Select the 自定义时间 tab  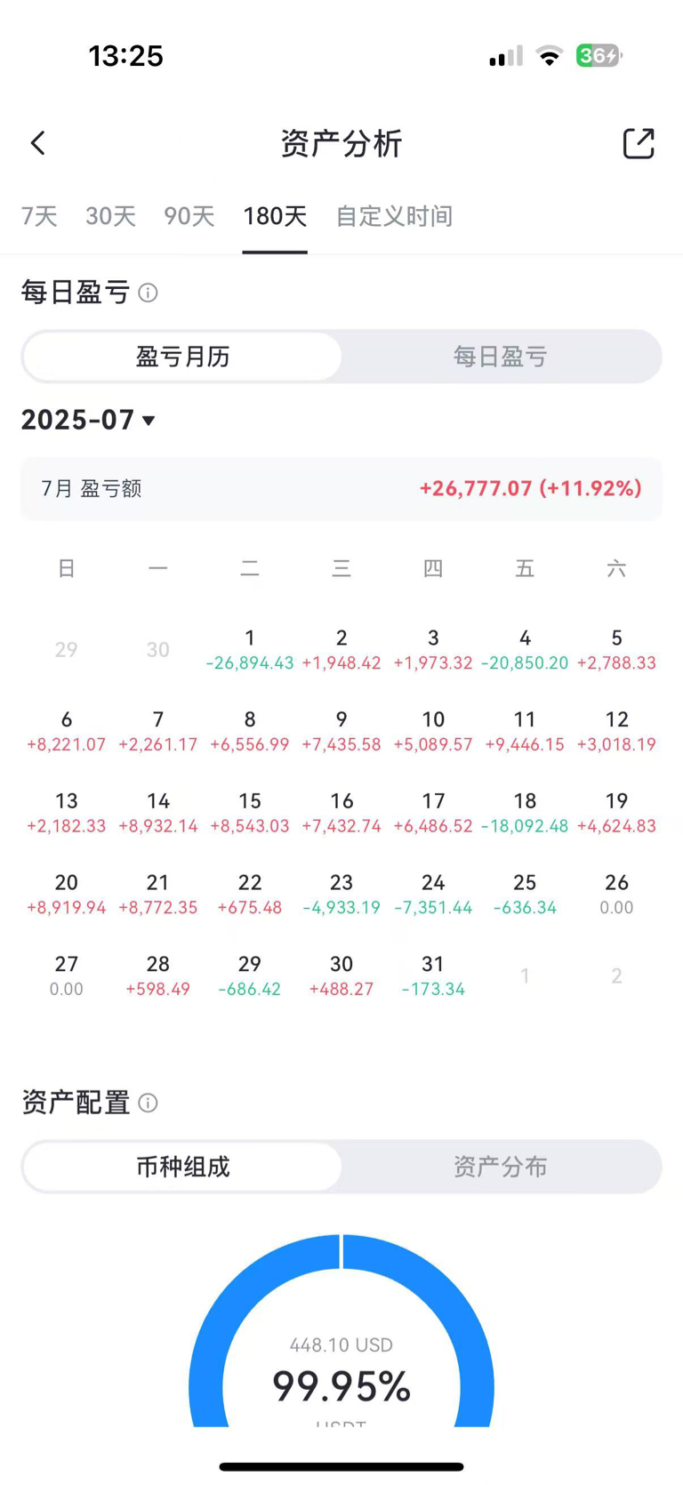[394, 216]
